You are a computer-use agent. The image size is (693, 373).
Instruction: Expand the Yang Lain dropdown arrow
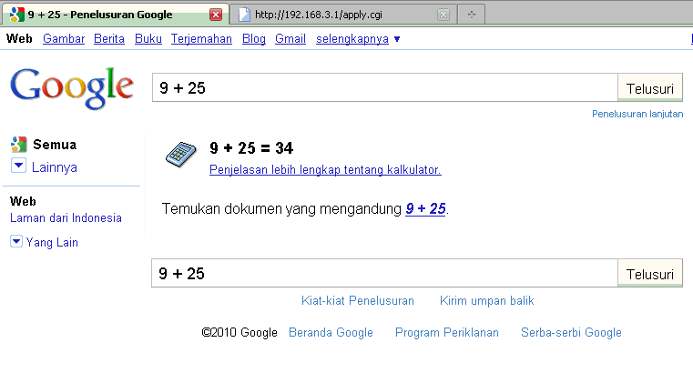15,241
